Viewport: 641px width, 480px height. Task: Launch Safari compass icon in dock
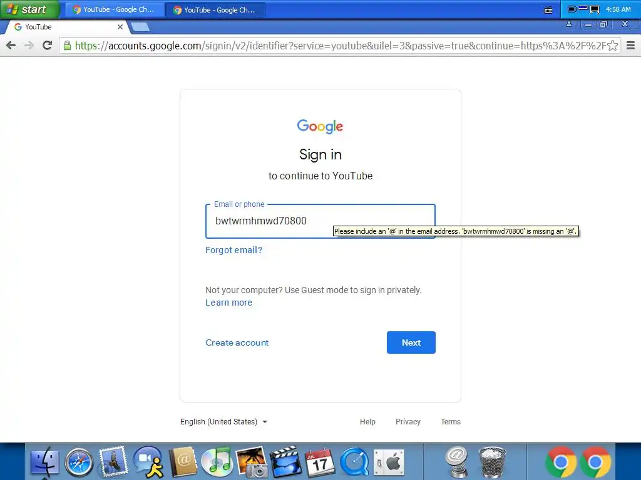pyautogui.click(x=79, y=462)
